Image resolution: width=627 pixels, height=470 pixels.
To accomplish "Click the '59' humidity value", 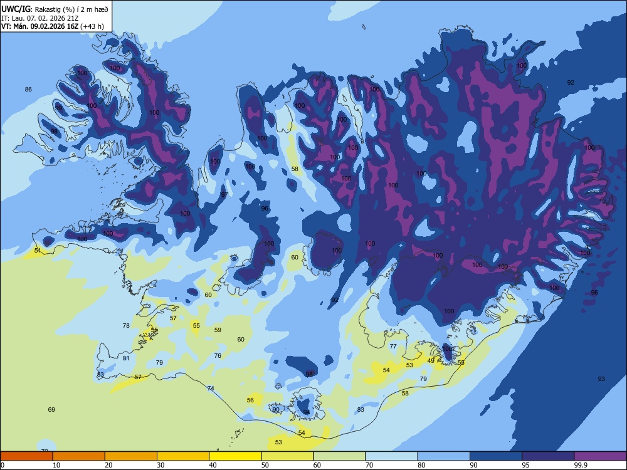I will [x=218, y=330].
